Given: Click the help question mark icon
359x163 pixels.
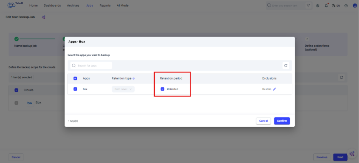Looking at the screenshot, I should (x=346, y=6).
